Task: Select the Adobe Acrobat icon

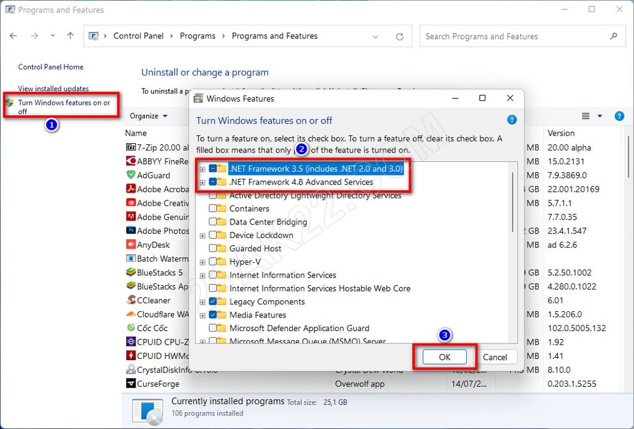Action: [131, 188]
